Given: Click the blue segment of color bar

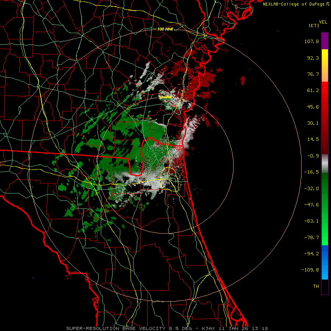Looking at the screenshot, I should coord(325,262).
